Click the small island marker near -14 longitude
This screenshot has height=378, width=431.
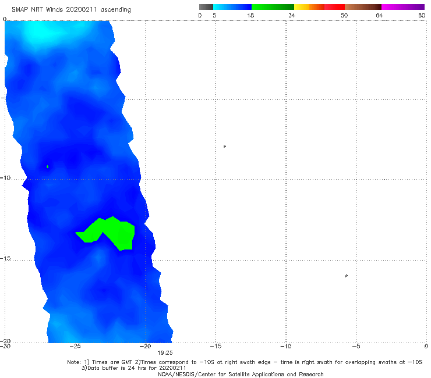point(225,147)
